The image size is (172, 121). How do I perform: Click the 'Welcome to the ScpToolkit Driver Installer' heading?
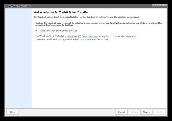61,12
